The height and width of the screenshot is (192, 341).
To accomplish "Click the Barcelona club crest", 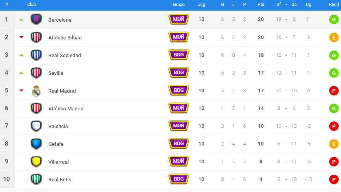I will pos(36,19).
